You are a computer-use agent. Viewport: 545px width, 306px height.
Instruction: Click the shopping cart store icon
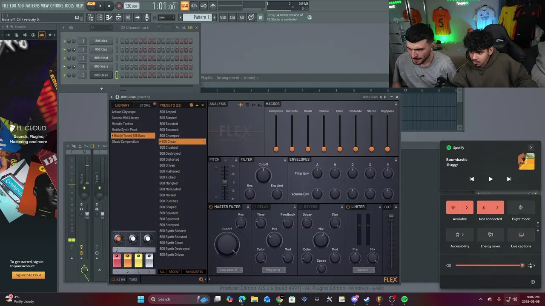(x=260, y=17)
